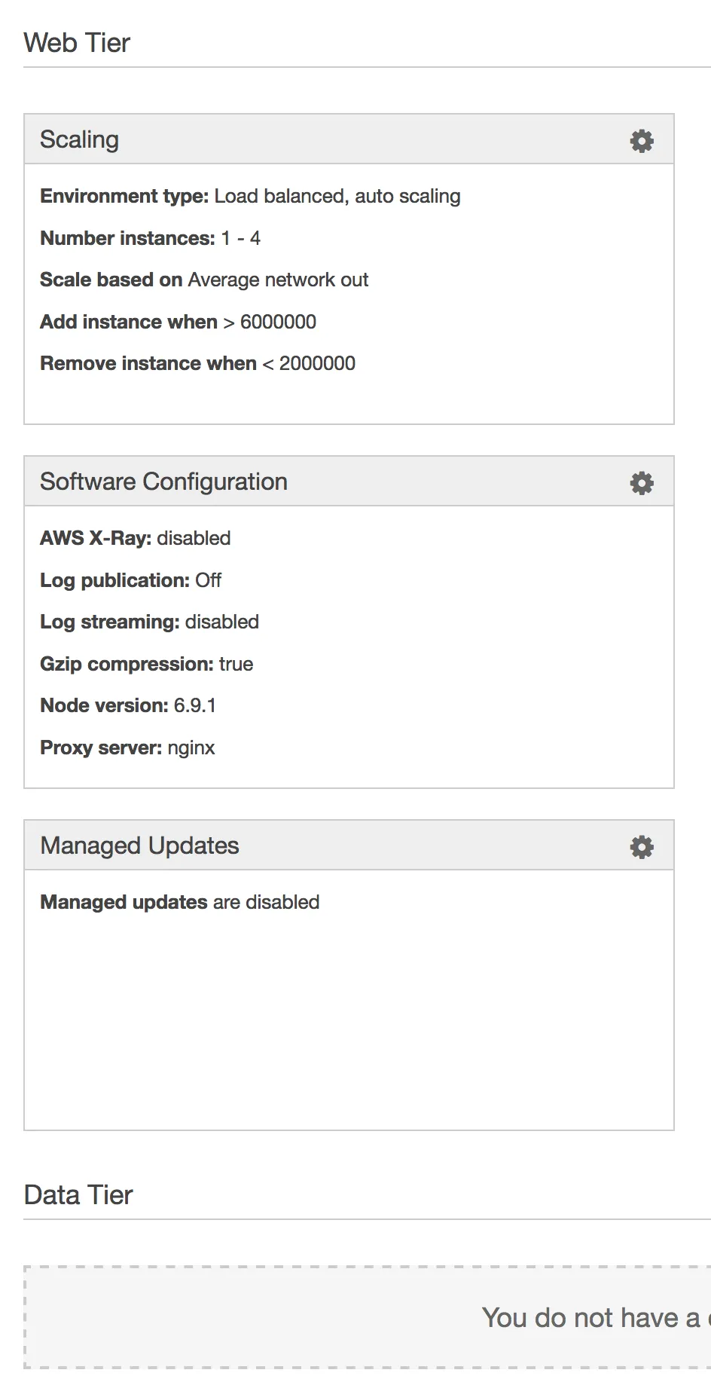711x1376 pixels.
Task: Click the Managed updates are disabled text
Action: (179, 903)
